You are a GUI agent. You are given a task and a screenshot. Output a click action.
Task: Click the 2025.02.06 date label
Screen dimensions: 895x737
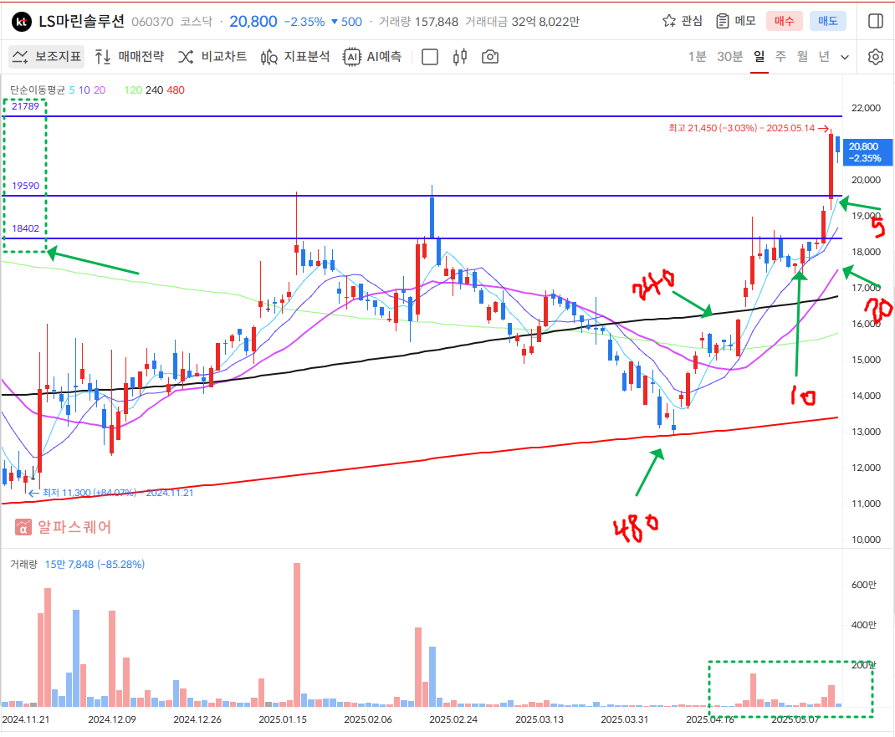point(368,719)
